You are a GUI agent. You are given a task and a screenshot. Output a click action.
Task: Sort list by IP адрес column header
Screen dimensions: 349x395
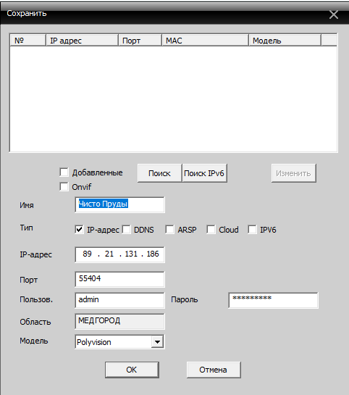[82, 41]
